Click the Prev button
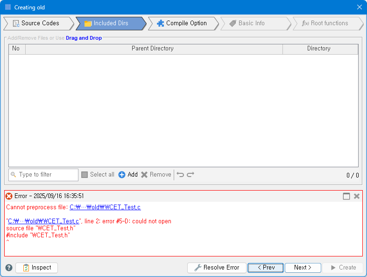This screenshot has width=367, height=277. [266, 268]
